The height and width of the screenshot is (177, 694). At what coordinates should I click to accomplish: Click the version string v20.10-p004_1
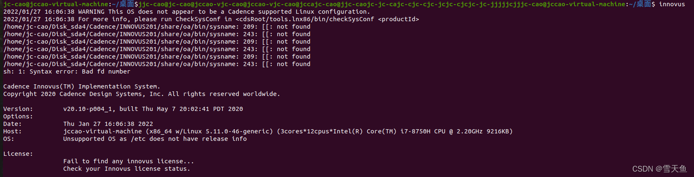point(87,109)
